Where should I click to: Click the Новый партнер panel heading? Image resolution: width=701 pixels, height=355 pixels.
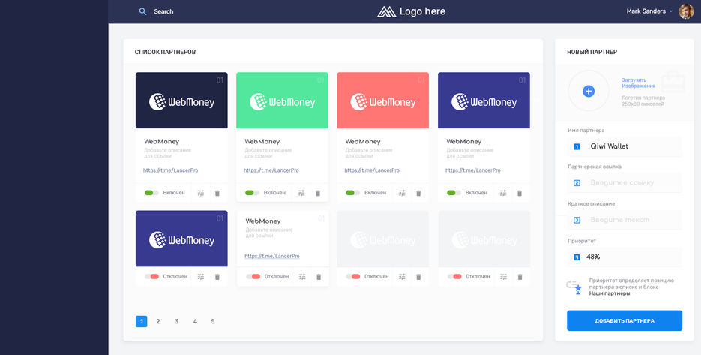click(x=592, y=52)
